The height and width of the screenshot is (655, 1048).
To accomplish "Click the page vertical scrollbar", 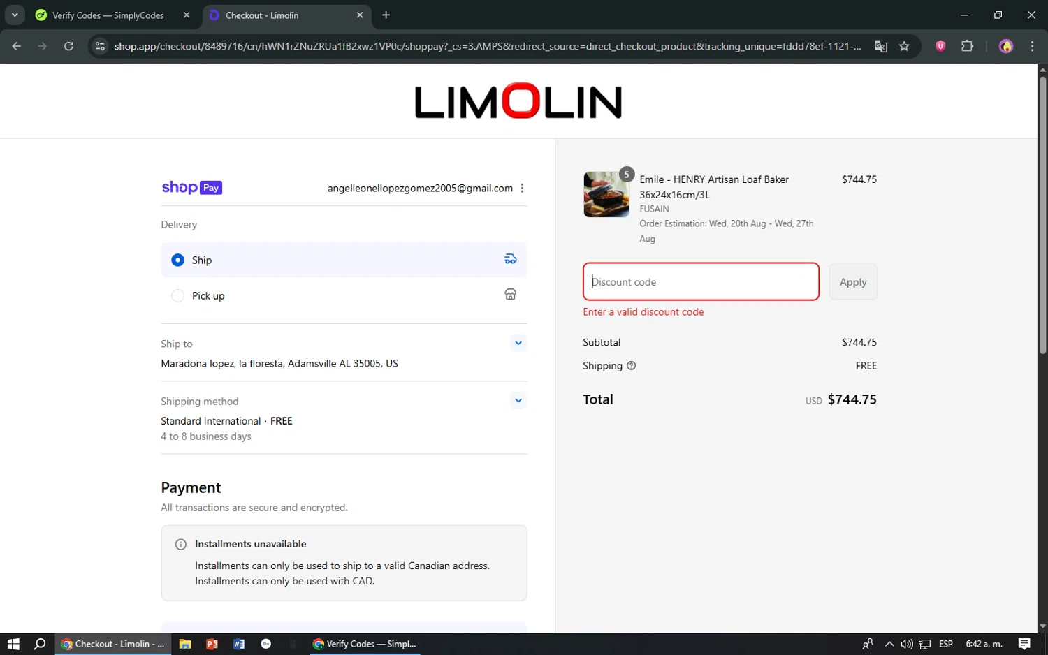I will [1042, 216].
